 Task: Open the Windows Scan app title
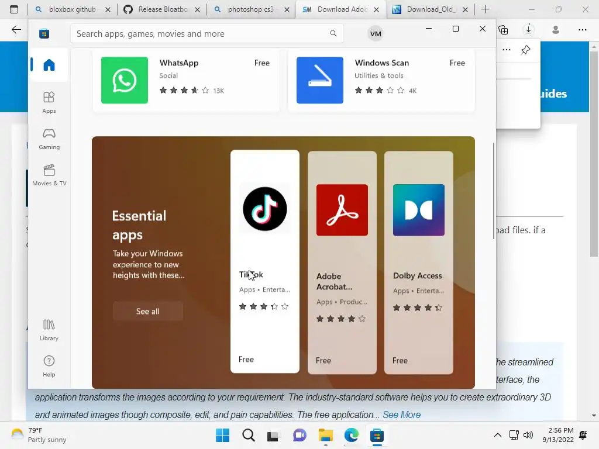[x=381, y=63]
